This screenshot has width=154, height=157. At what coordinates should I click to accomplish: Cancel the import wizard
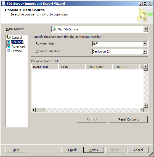[x=138, y=150]
